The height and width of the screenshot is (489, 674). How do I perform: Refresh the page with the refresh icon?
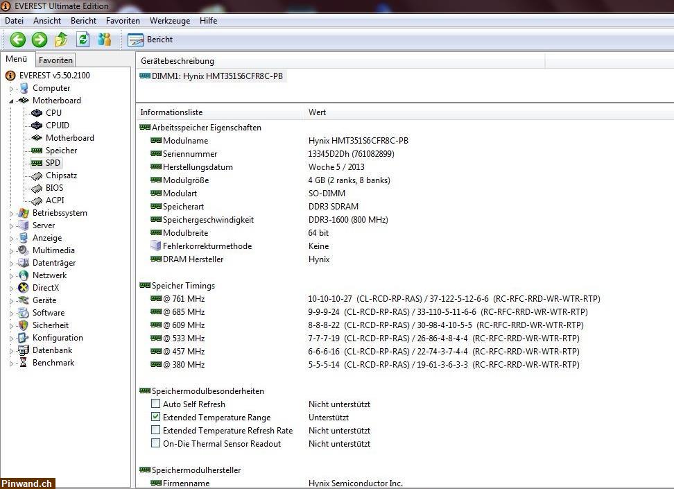(83, 40)
